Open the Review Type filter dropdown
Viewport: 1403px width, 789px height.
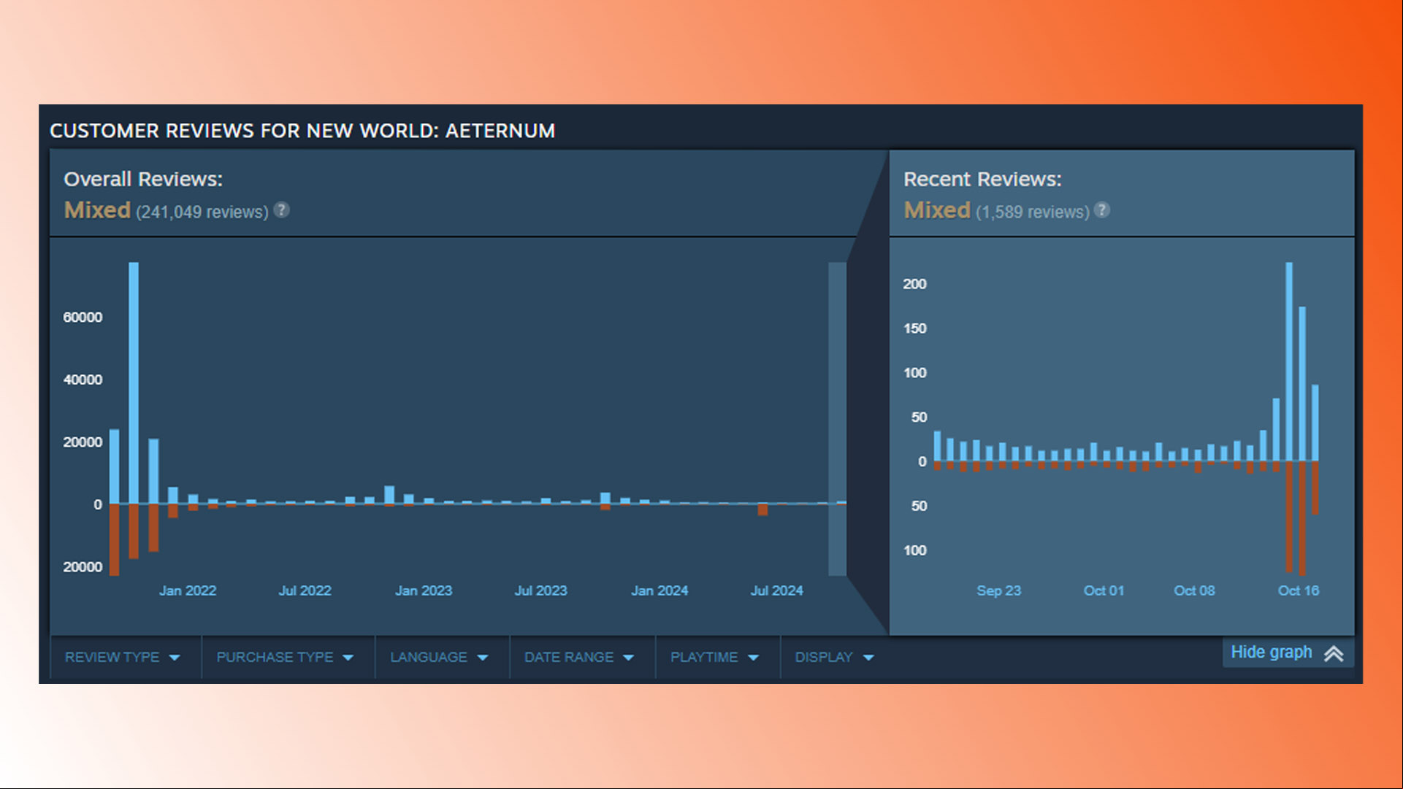[x=123, y=657]
